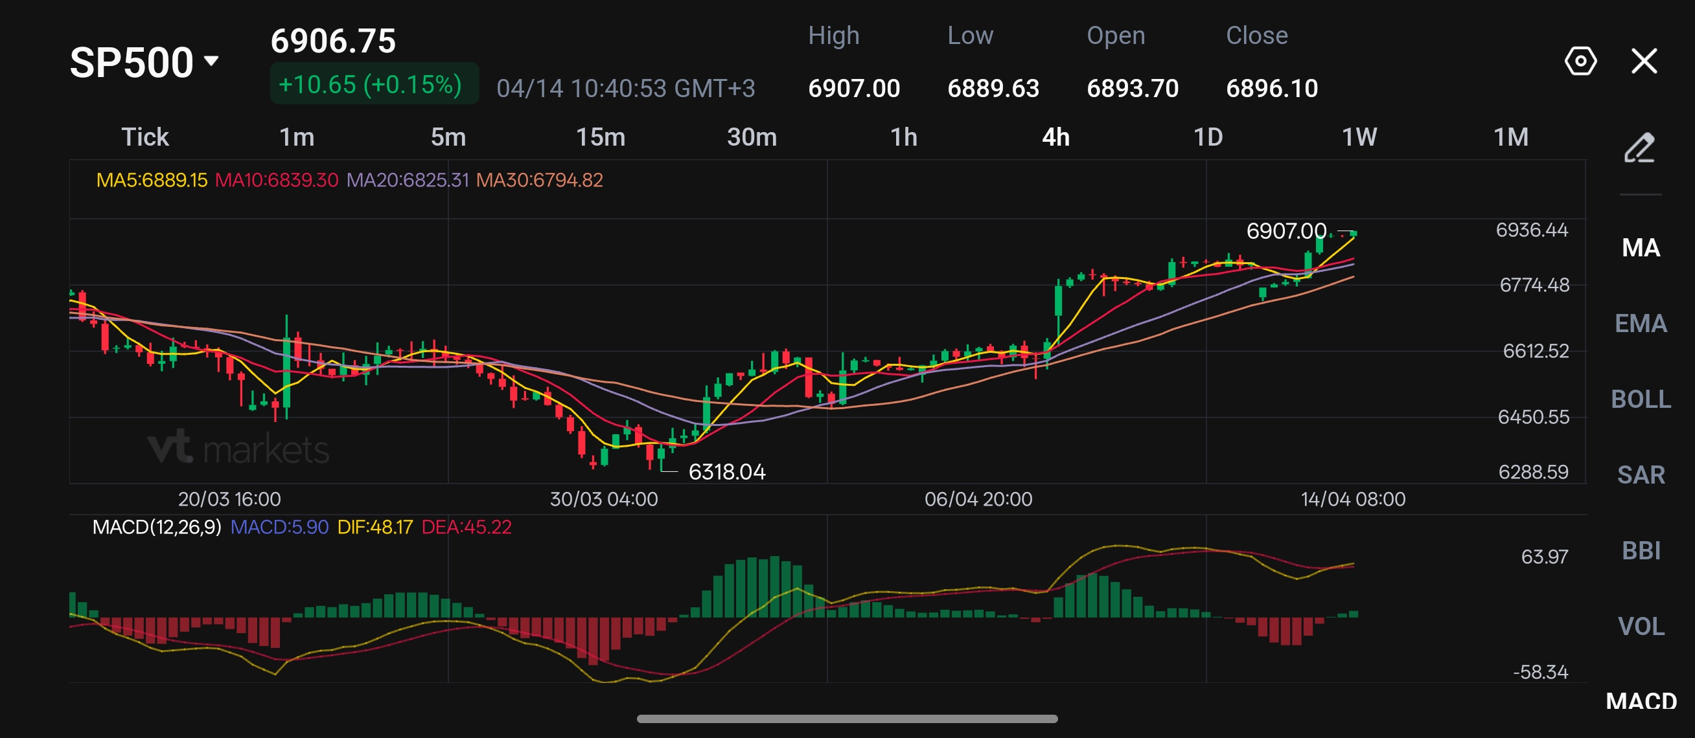Enable BOLL bands indicator
Viewport: 1695px width, 738px height.
(1641, 399)
